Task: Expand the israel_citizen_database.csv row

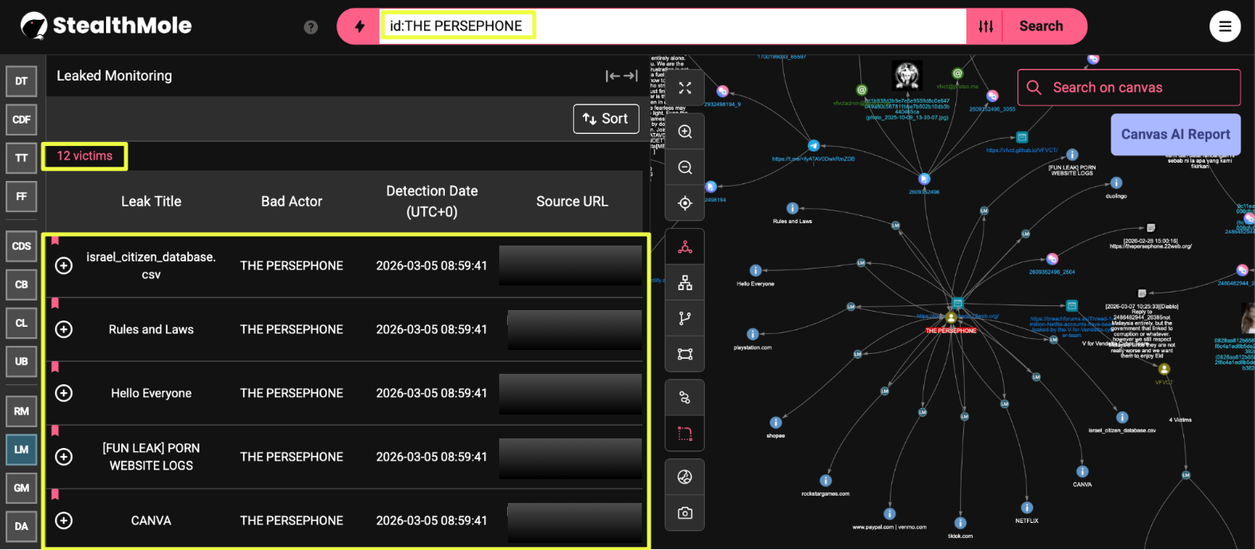Action: (64, 265)
